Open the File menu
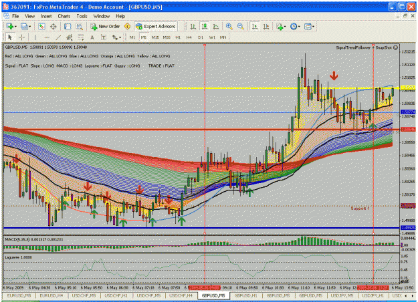 coord(15,16)
